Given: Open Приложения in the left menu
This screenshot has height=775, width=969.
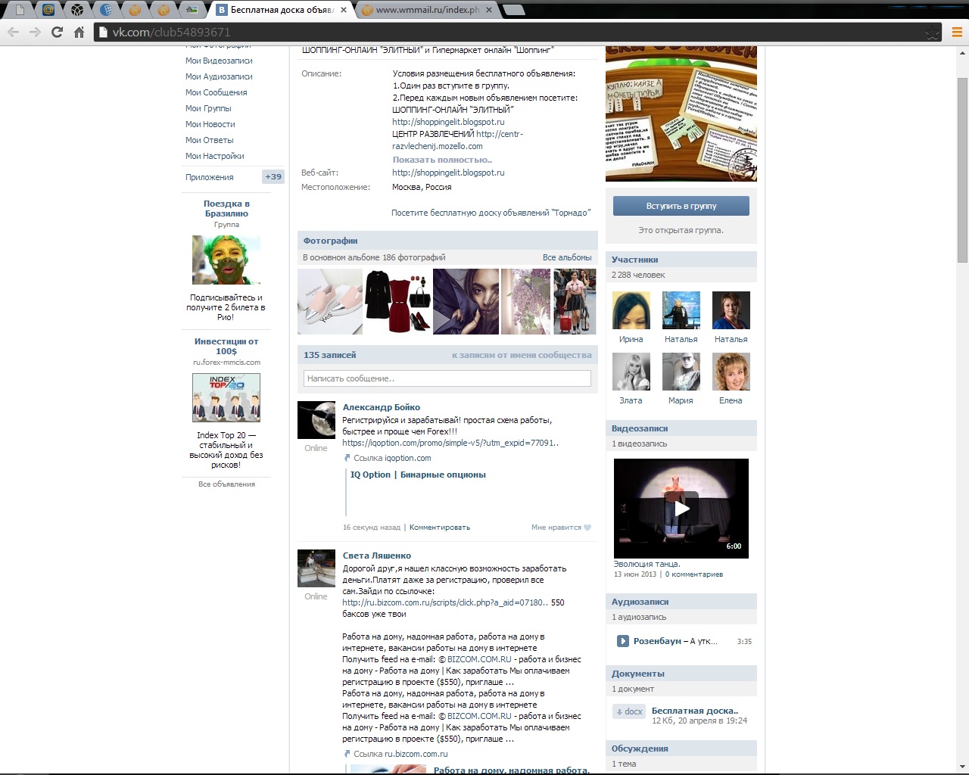Looking at the screenshot, I should click(x=210, y=177).
